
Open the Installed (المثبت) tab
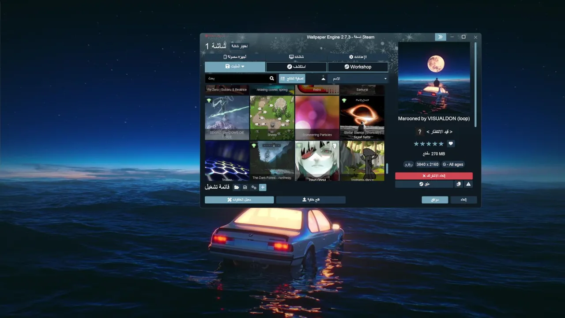pos(235,67)
